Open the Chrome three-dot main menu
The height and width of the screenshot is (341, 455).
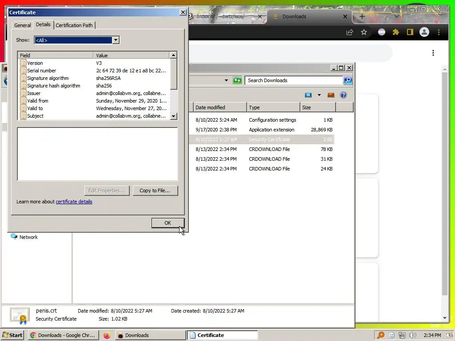point(439,32)
